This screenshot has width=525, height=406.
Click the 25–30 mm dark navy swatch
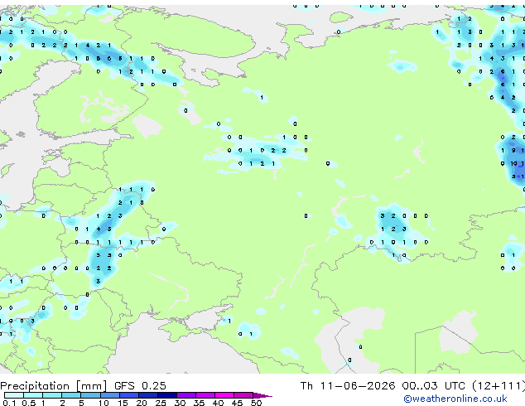pyautogui.click(x=166, y=395)
